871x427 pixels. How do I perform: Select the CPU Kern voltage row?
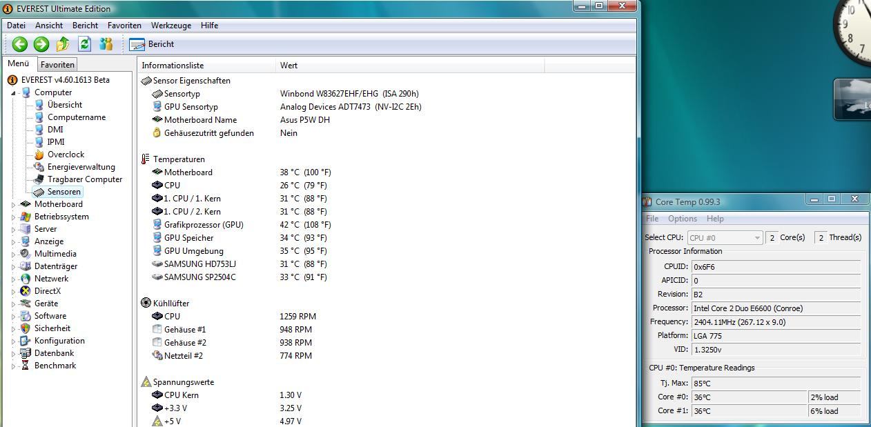386,395
